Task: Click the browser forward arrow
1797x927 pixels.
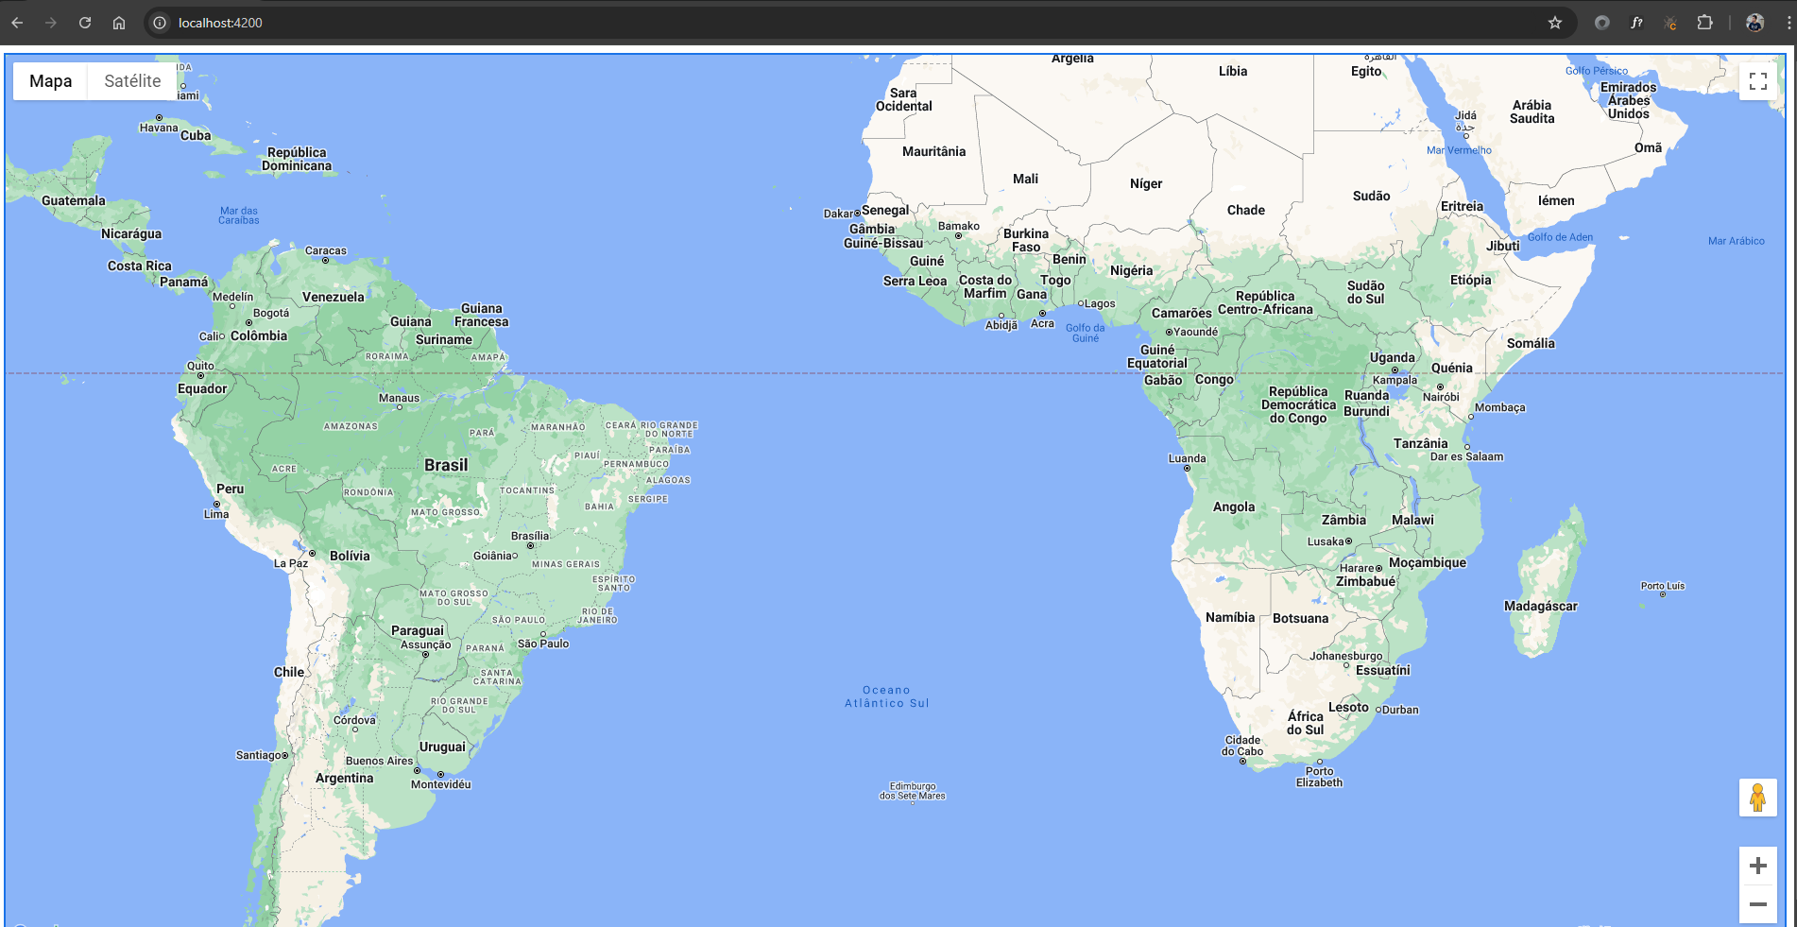Action: pyautogui.click(x=51, y=23)
